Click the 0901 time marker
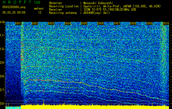The height and width of the screenshot is (109, 172). [18, 23]
